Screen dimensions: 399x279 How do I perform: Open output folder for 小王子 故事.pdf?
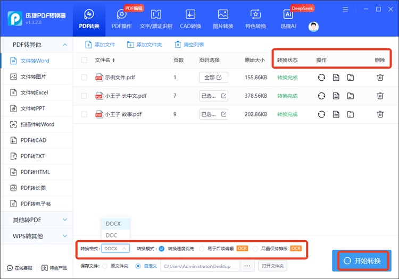click(x=351, y=114)
